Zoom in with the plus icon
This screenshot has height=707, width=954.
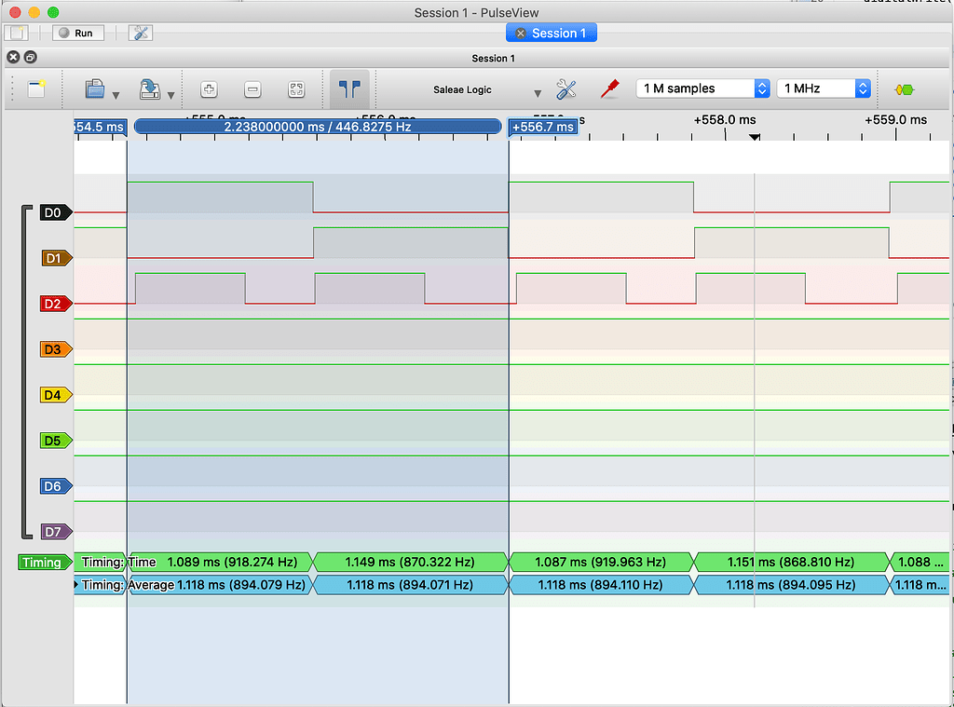210,89
